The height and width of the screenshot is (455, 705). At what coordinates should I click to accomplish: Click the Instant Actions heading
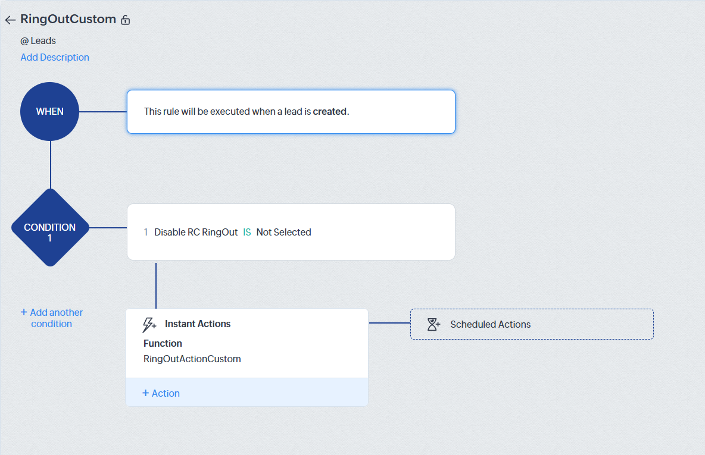(198, 324)
